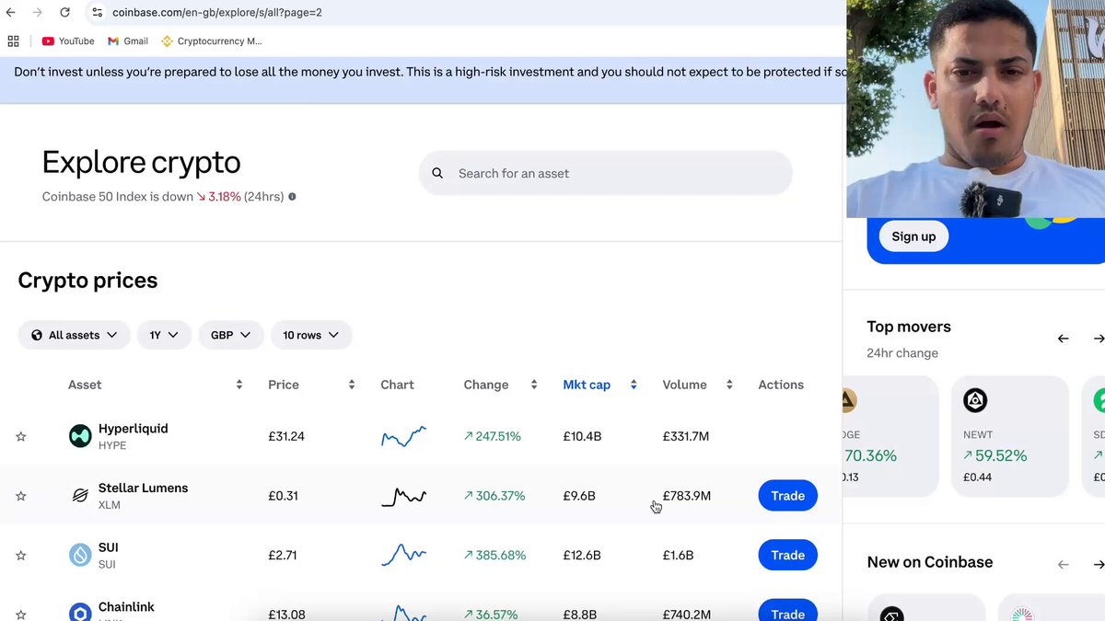Viewport: 1105px width, 621px height.
Task: Open the YouTube bookmark
Action: click(x=68, y=41)
